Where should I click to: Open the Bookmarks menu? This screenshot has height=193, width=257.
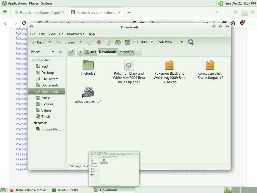tap(76, 34)
